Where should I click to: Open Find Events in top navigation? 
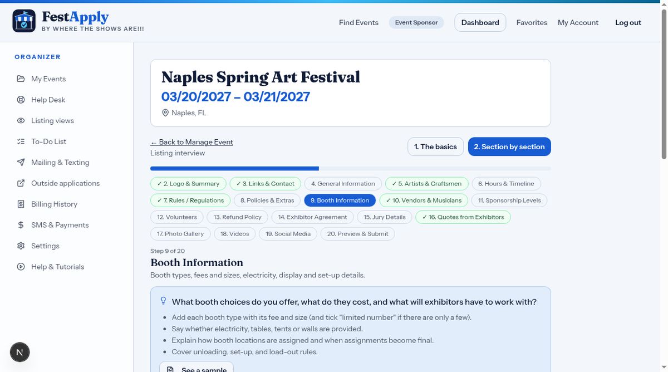[358, 23]
